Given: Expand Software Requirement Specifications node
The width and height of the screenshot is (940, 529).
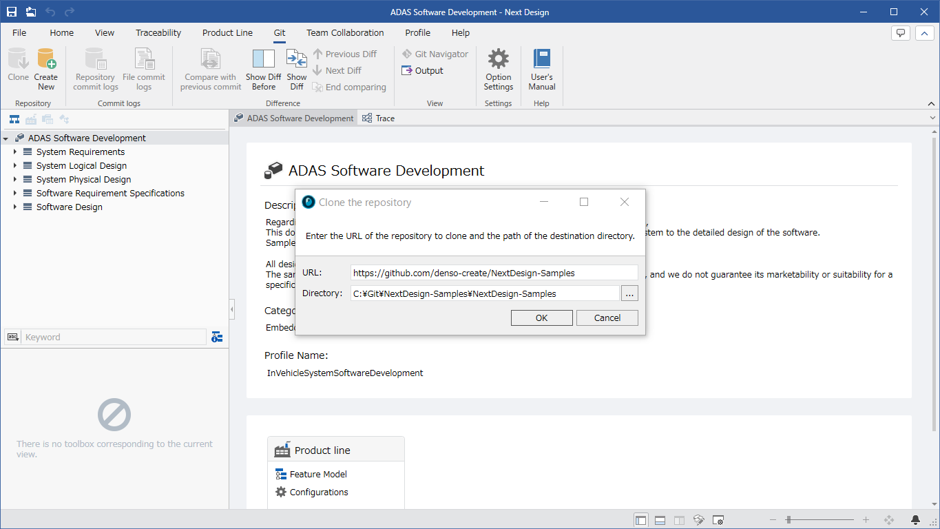Looking at the screenshot, I should tap(14, 194).
